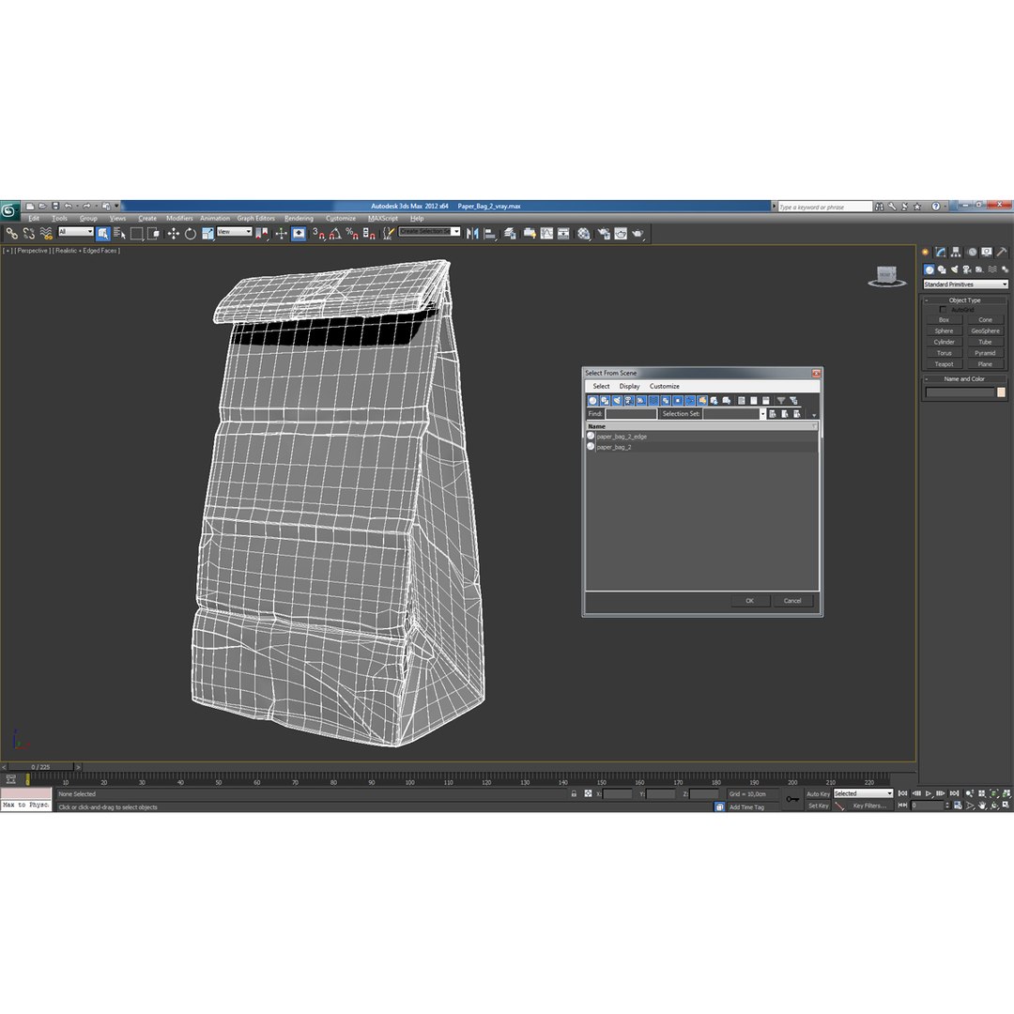Toggle Percent Snap
1014x1014 pixels.
tap(352, 234)
